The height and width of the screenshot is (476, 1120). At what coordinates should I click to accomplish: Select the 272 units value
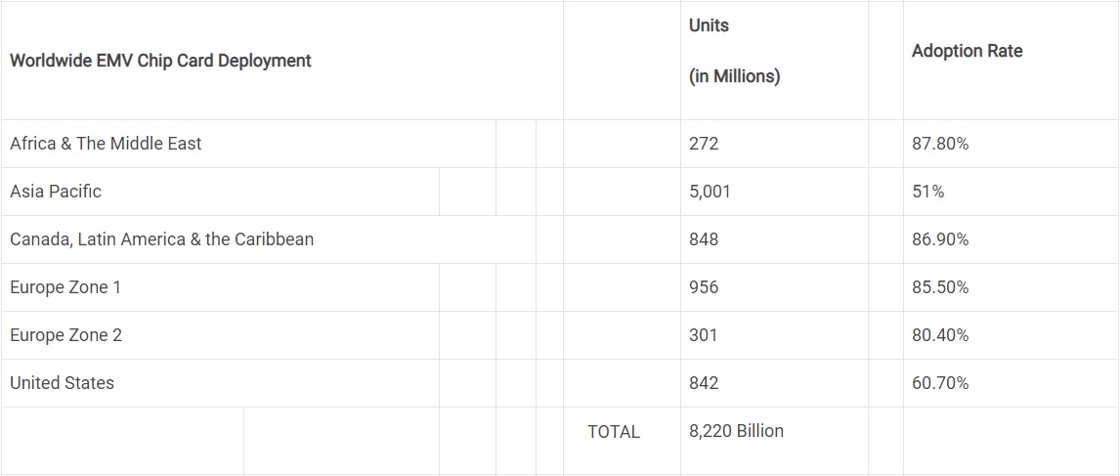pos(704,144)
